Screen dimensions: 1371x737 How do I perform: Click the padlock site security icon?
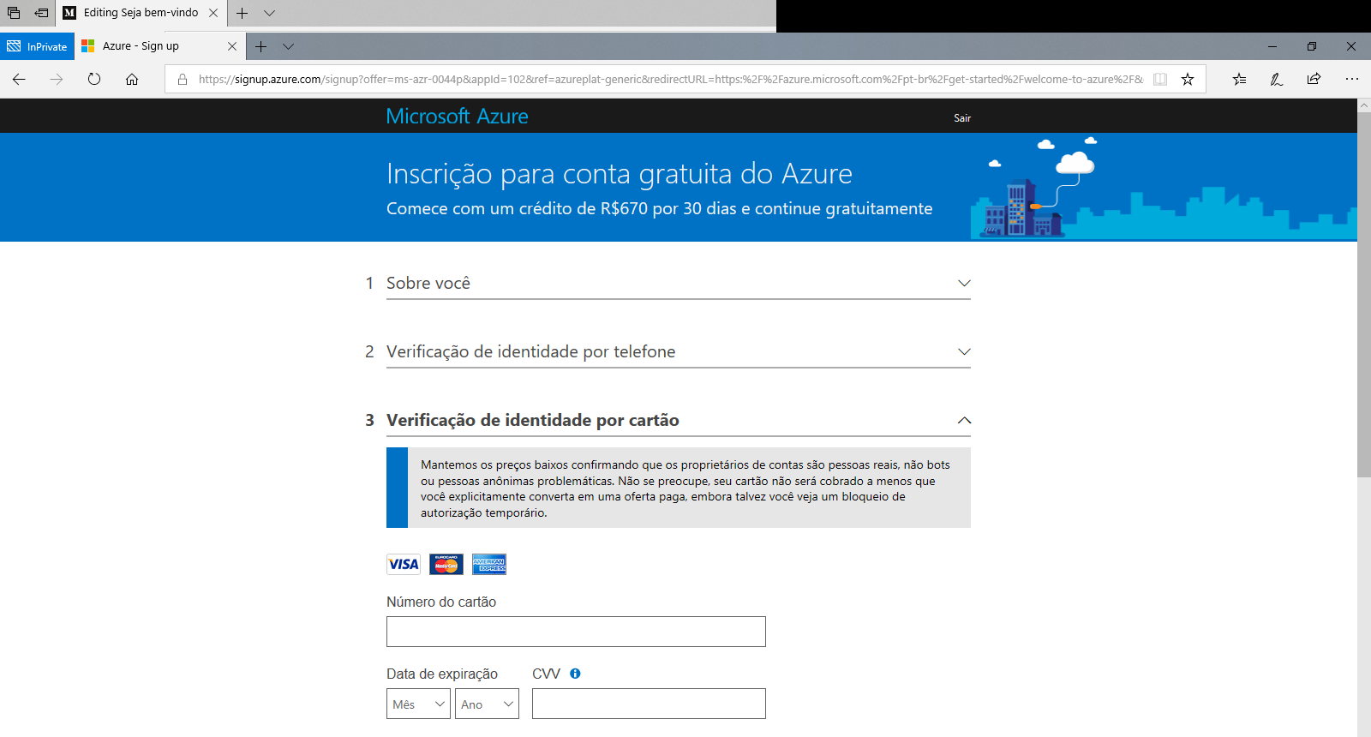(183, 79)
